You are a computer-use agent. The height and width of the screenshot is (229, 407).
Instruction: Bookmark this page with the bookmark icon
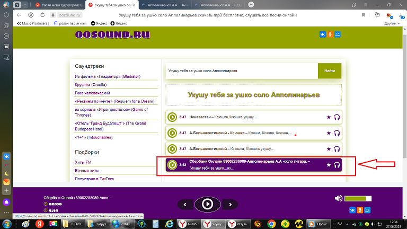[363, 15]
